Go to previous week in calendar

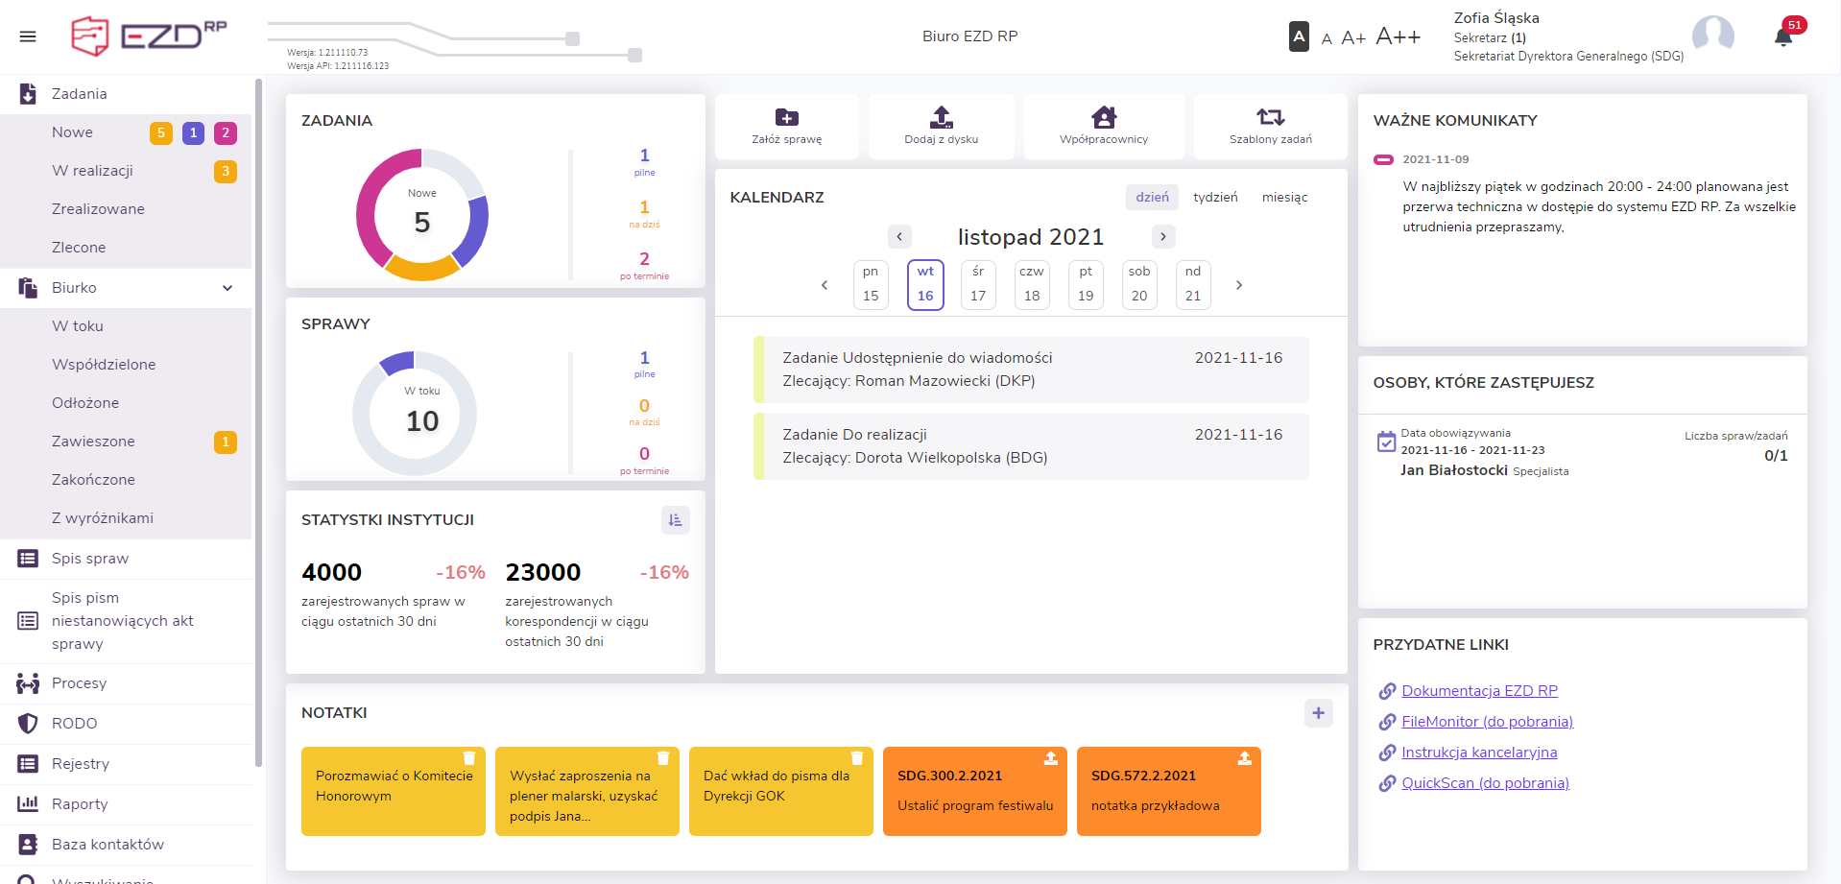coord(825,285)
